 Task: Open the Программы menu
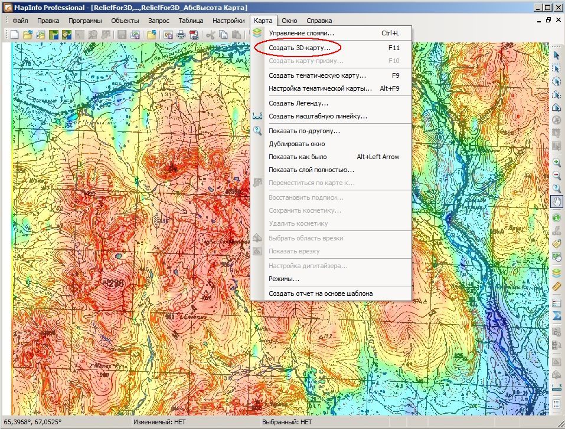85,21
